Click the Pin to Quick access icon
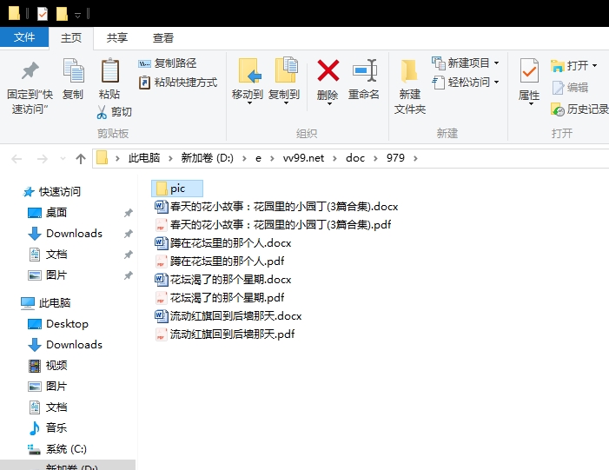The height and width of the screenshot is (470, 609). pos(30,71)
